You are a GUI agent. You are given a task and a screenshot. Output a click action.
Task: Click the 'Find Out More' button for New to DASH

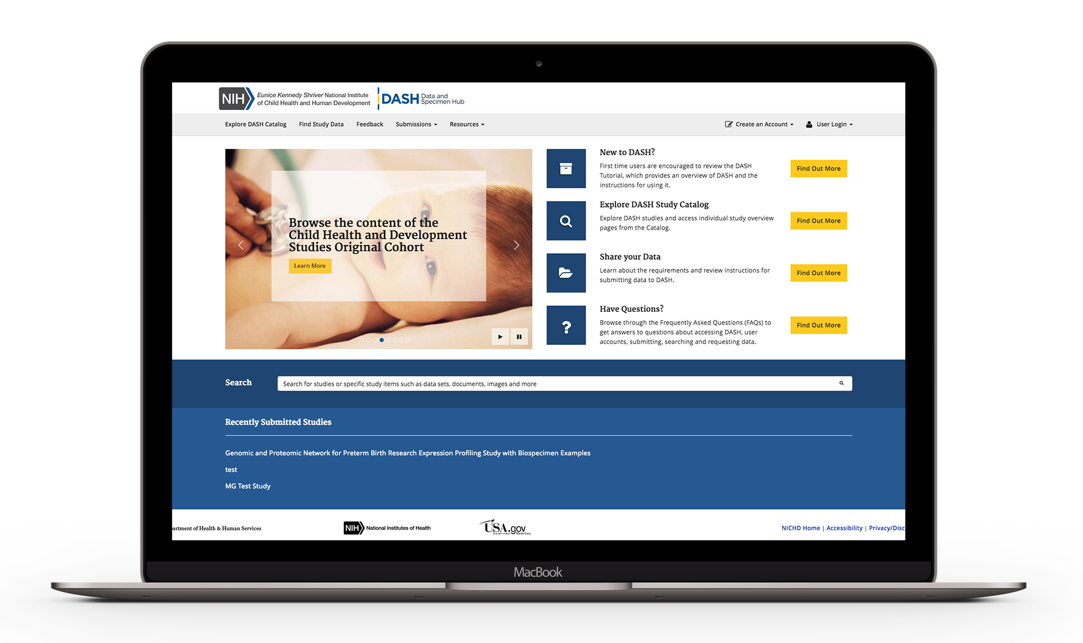[x=819, y=168]
